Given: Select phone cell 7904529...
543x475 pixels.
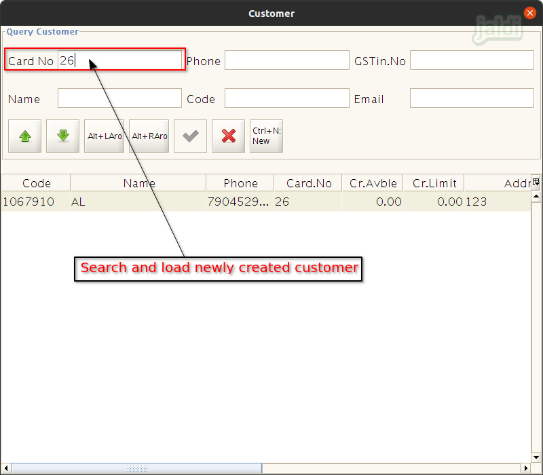Looking at the screenshot, I should click(x=240, y=202).
